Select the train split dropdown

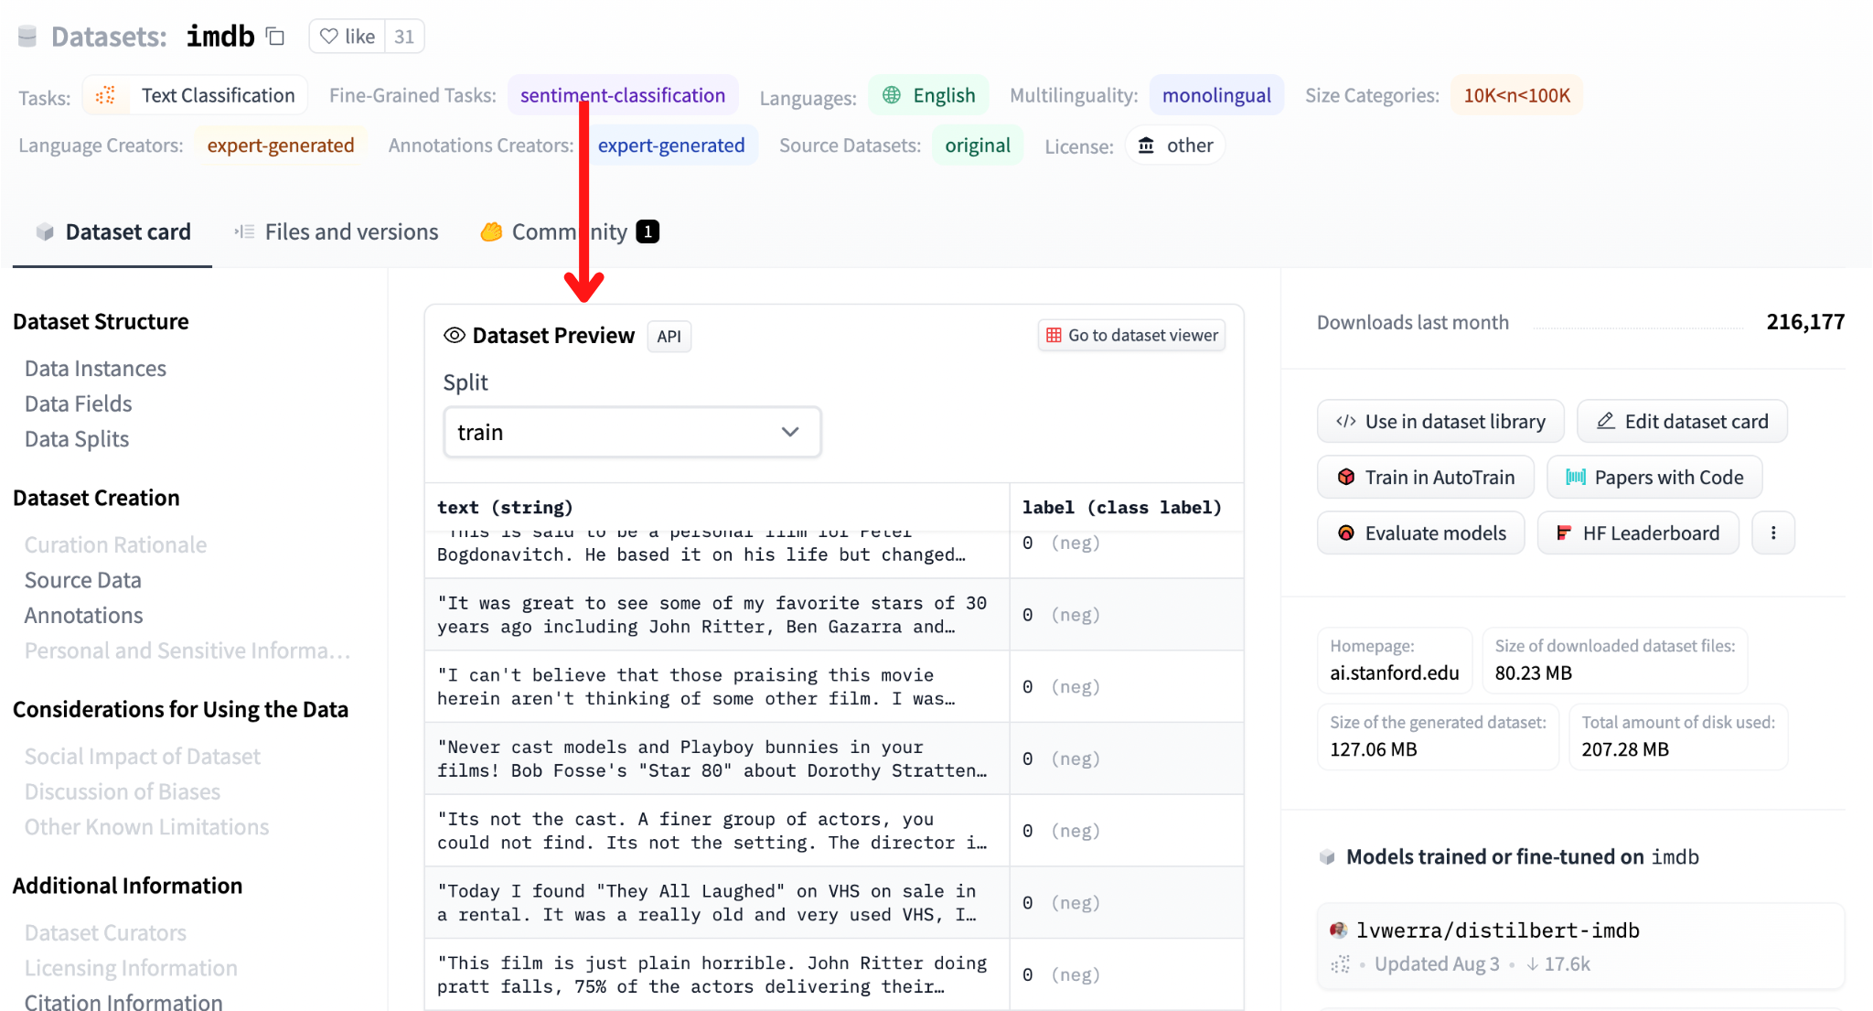tap(628, 432)
